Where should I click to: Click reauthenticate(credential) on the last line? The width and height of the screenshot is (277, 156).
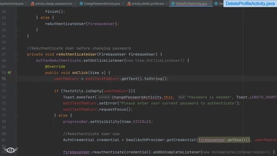pyautogui.click(x=122, y=152)
